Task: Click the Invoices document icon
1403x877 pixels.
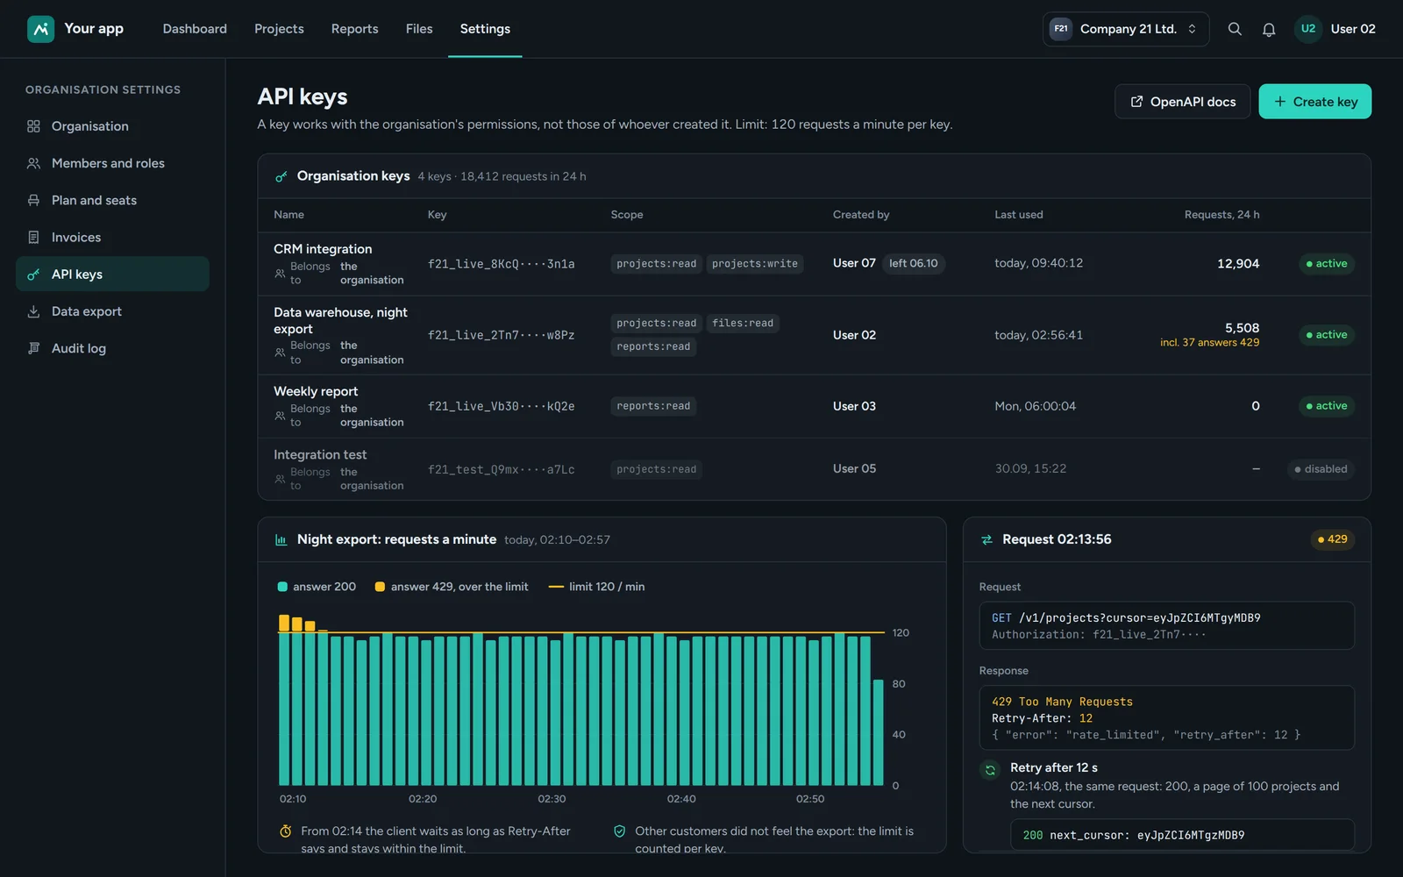Action: click(x=33, y=237)
